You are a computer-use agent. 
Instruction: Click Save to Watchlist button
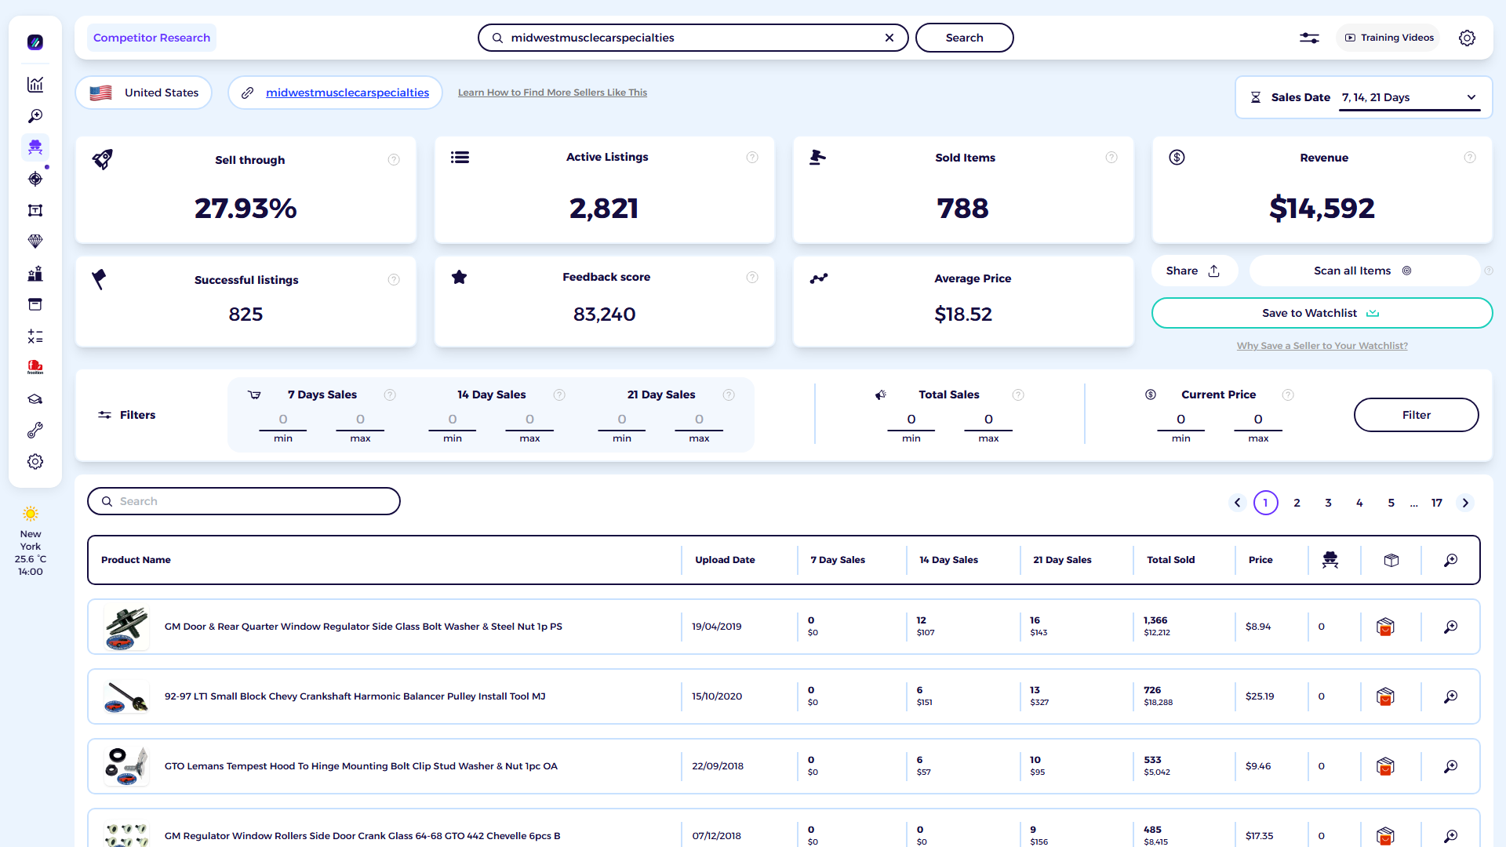click(1322, 313)
